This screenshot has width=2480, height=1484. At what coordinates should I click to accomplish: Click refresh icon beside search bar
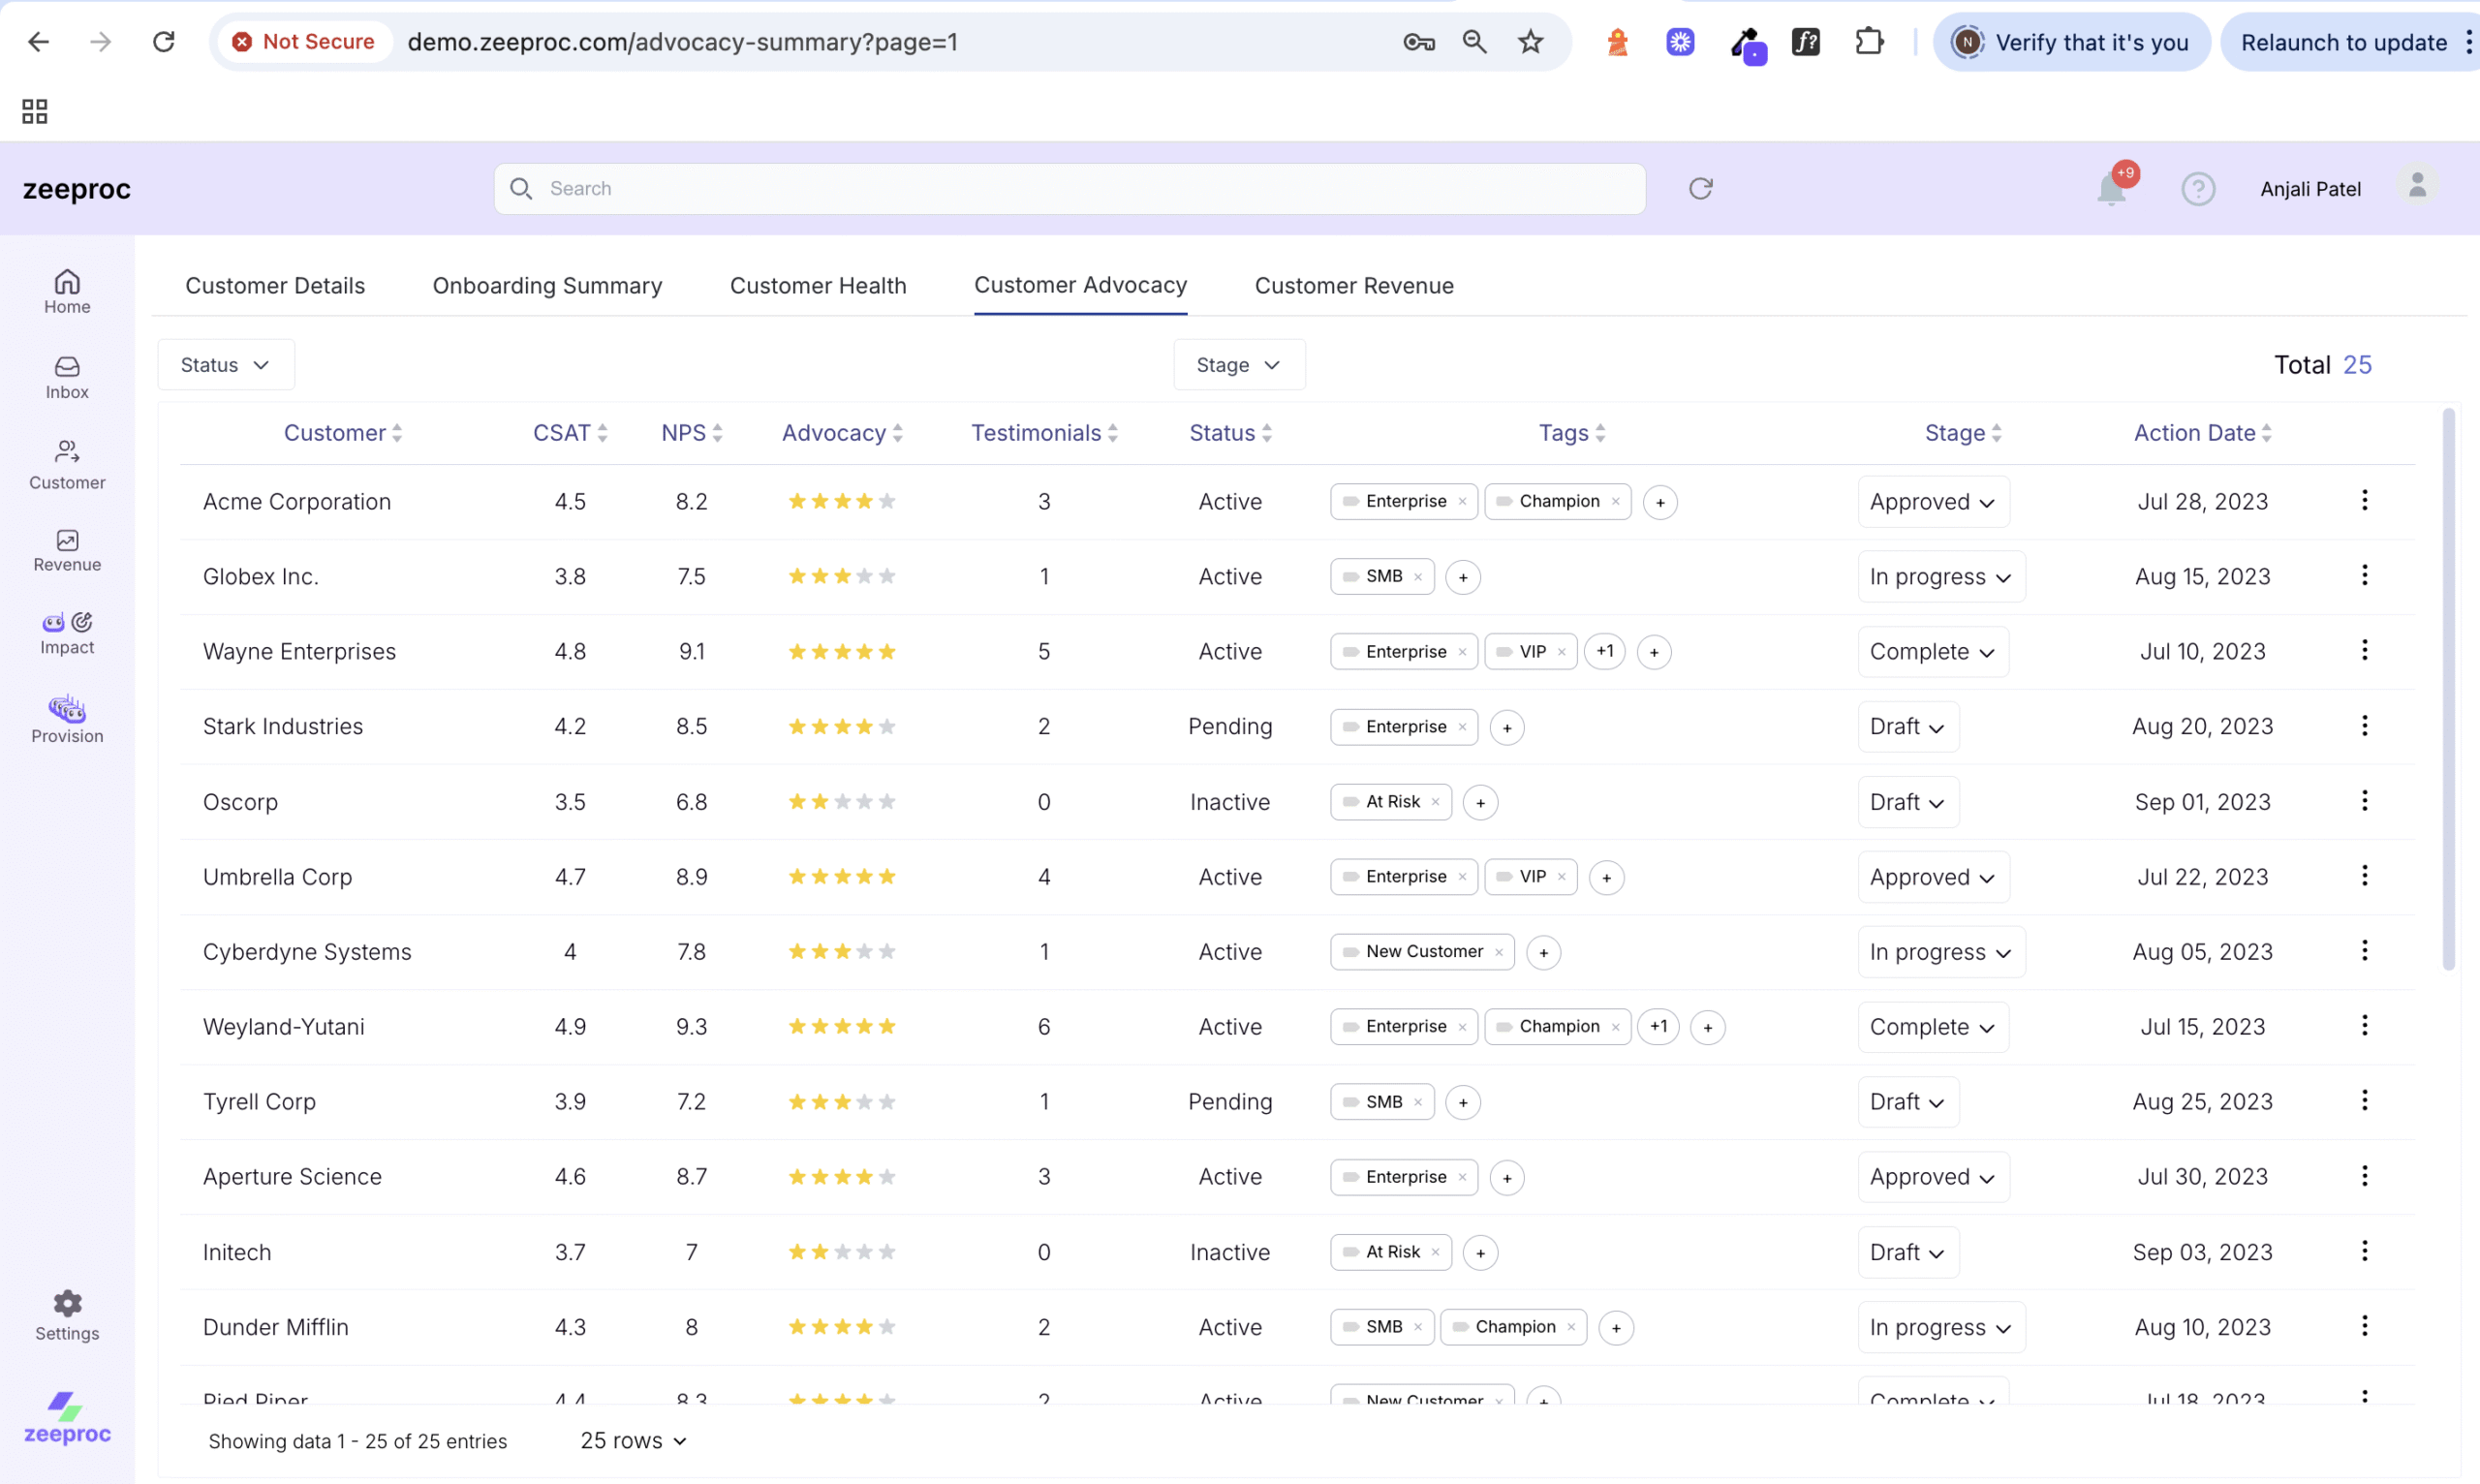(x=1700, y=188)
